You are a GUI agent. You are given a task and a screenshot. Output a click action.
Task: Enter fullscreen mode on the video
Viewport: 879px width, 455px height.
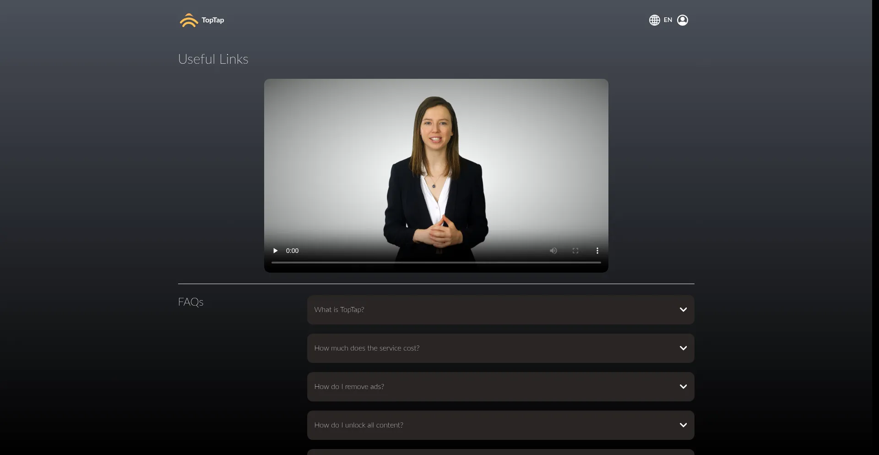point(575,251)
